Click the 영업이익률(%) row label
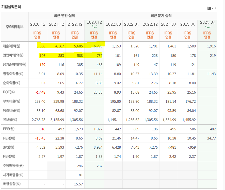225x190 pixels. [13, 74]
